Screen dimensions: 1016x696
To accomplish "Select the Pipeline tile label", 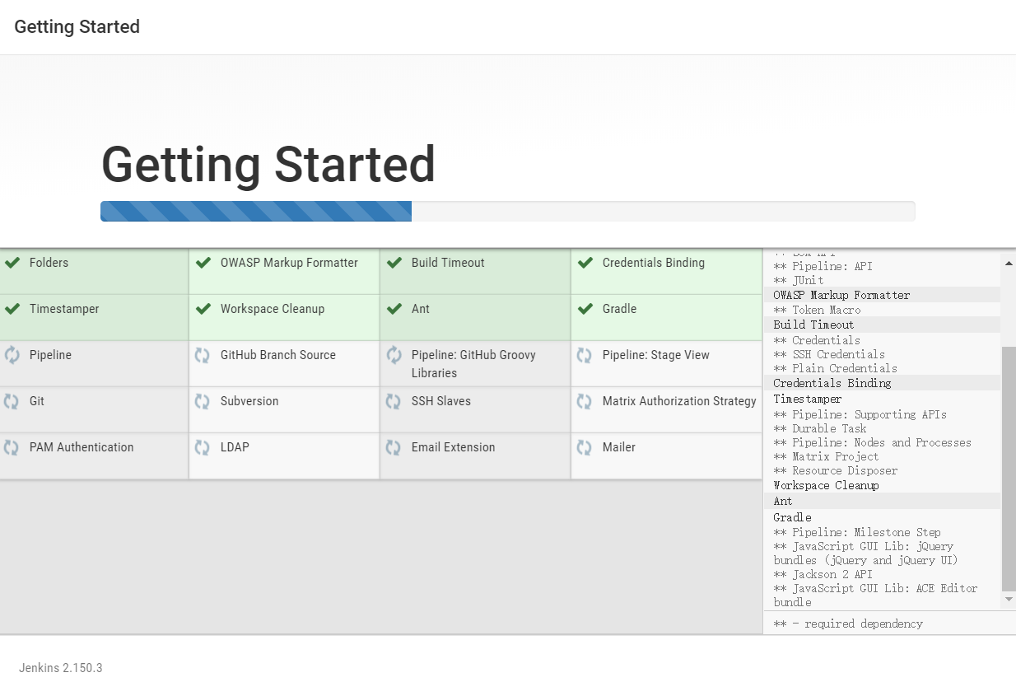I will [x=50, y=355].
